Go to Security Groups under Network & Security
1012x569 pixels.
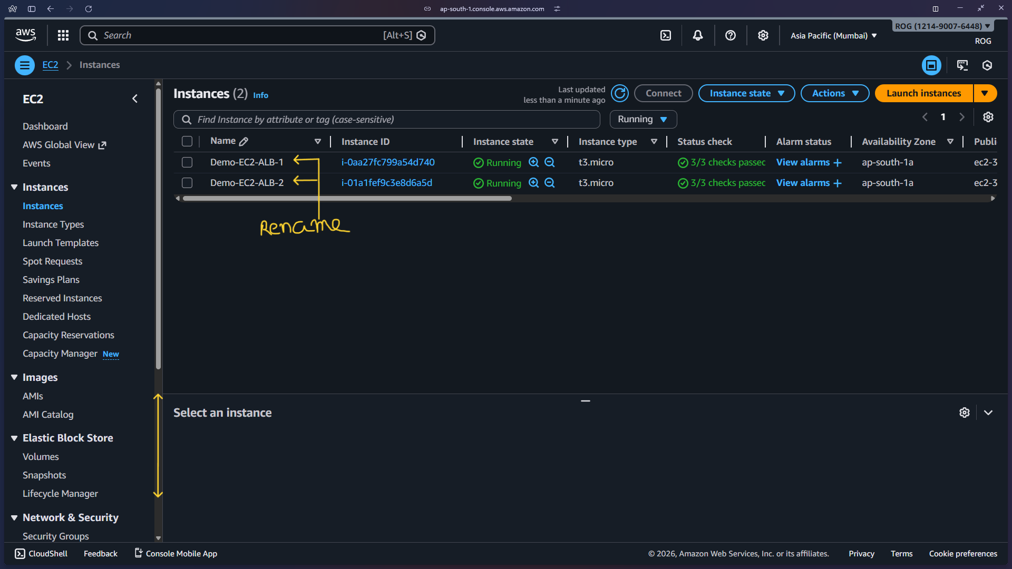tap(56, 536)
